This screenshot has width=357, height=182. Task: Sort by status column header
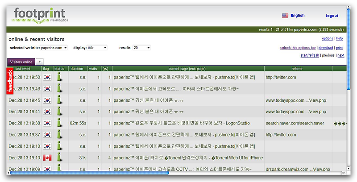point(59,69)
